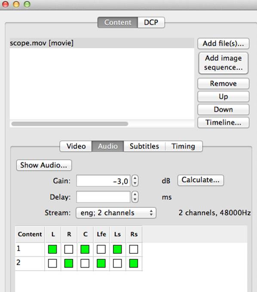Toggle content 1 to L channel mapping

52,249
